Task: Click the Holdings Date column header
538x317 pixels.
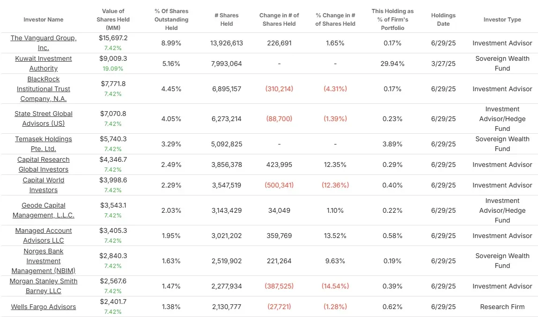Action: click(443, 20)
